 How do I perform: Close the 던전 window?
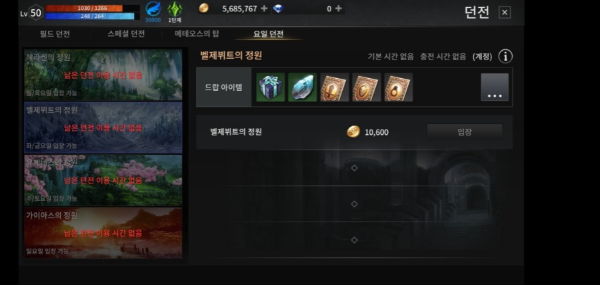coord(505,12)
